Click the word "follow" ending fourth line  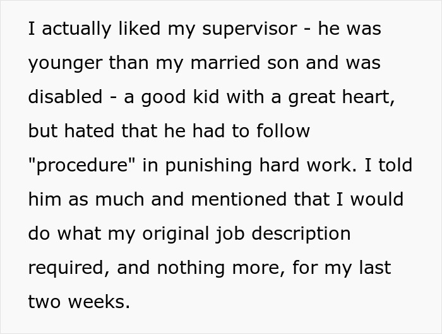pyautogui.click(x=283, y=131)
